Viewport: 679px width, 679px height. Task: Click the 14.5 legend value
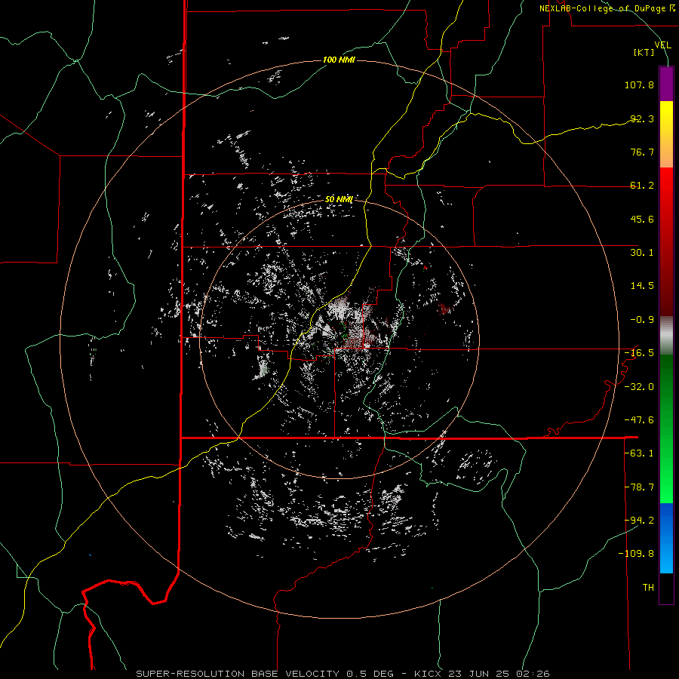[642, 286]
